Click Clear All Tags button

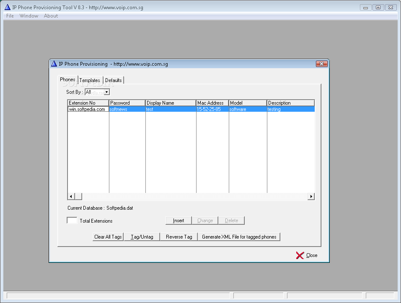tap(108, 237)
